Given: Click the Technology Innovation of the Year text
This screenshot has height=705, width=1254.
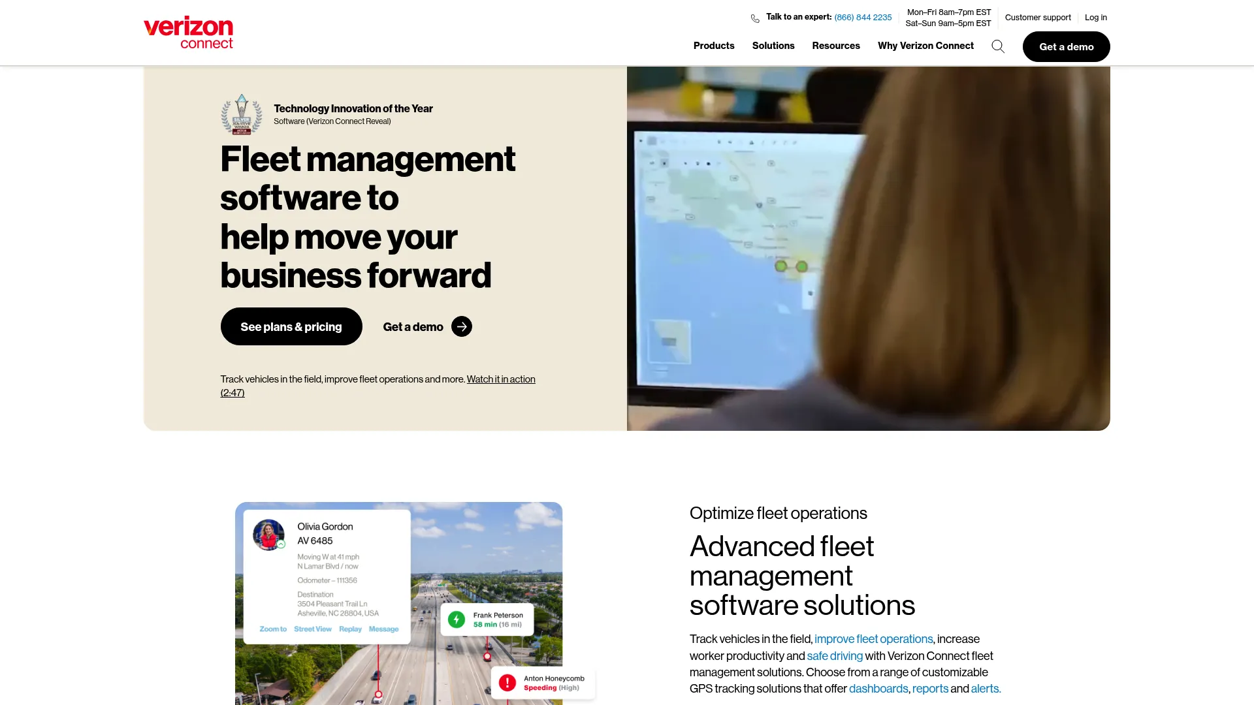Looking at the screenshot, I should (x=353, y=109).
